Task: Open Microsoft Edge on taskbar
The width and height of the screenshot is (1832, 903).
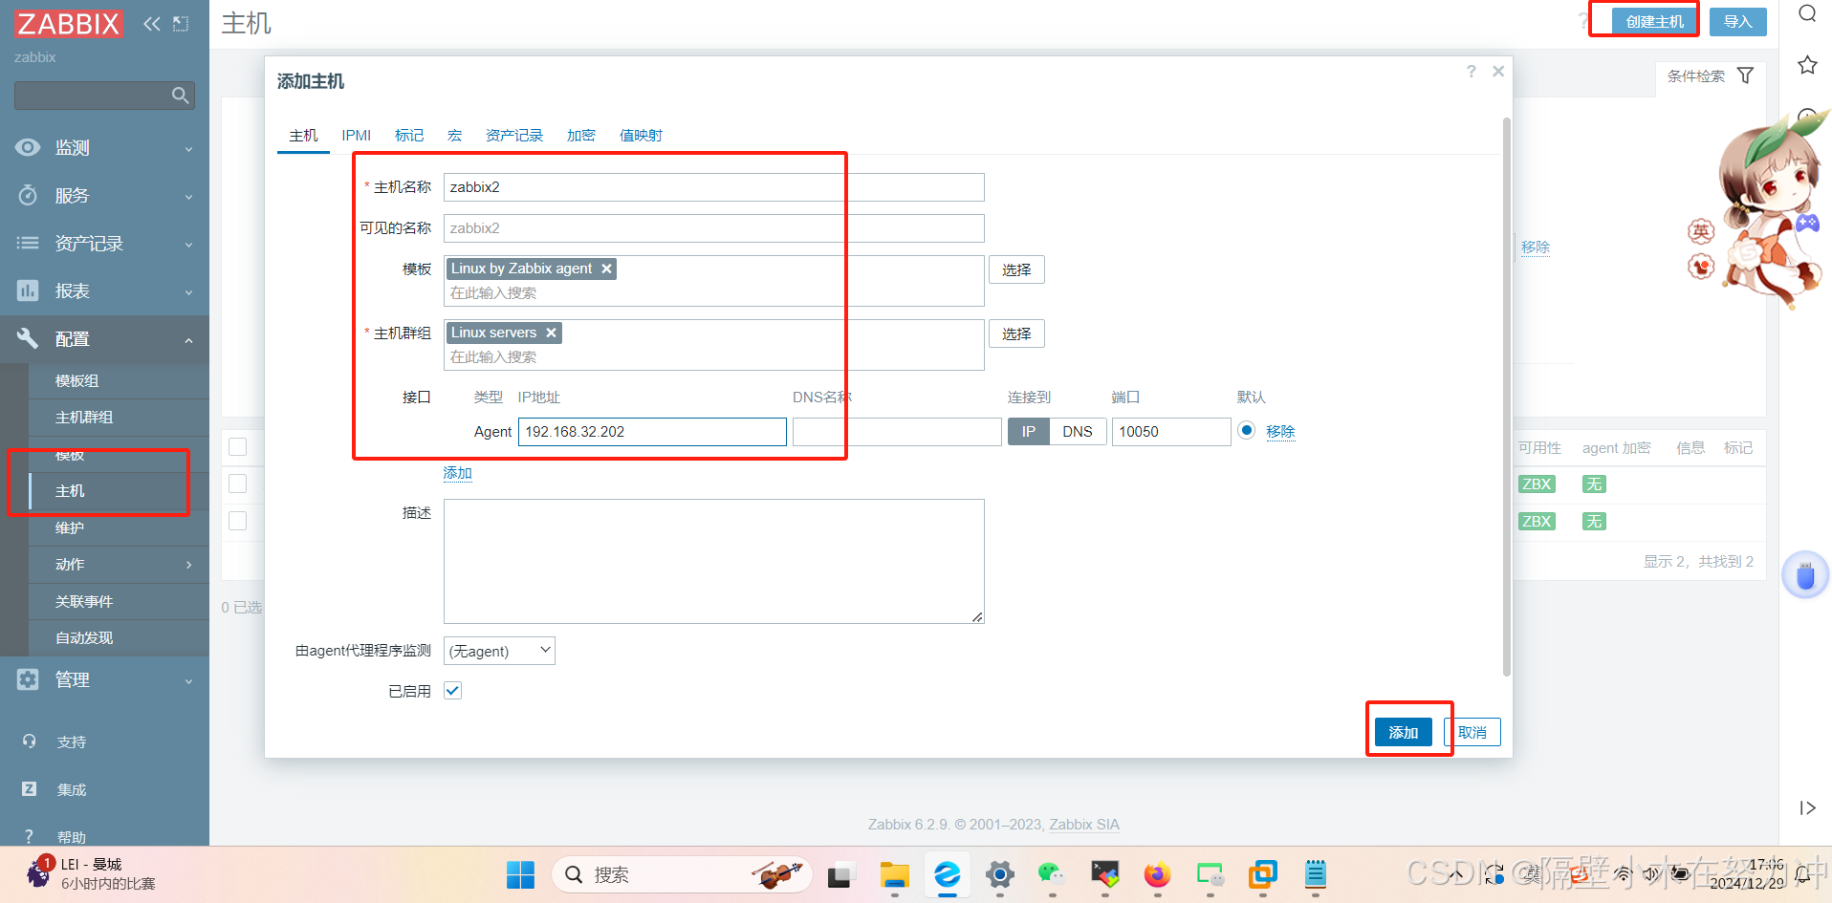Action: pyautogui.click(x=948, y=874)
